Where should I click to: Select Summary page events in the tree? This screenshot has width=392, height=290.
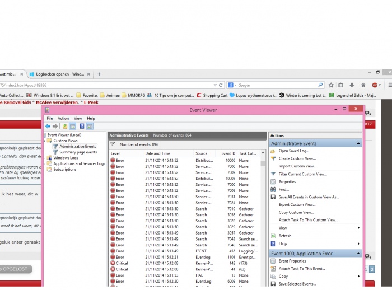click(x=78, y=152)
